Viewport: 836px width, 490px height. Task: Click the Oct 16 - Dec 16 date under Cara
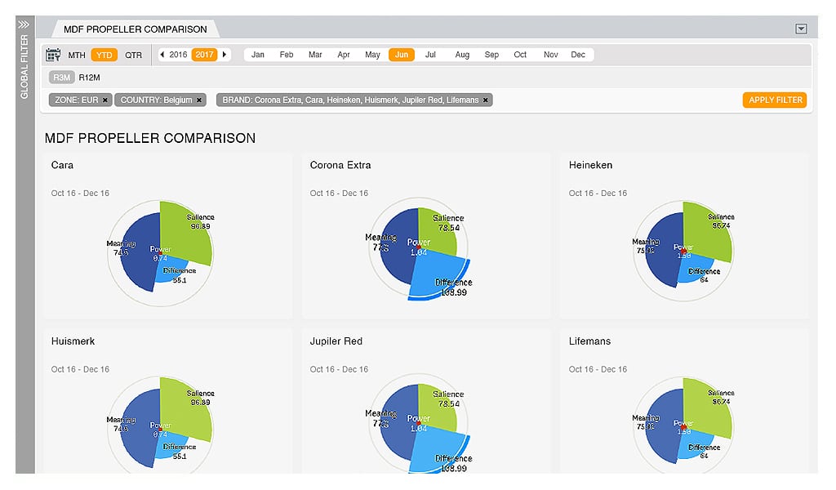(80, 193)
